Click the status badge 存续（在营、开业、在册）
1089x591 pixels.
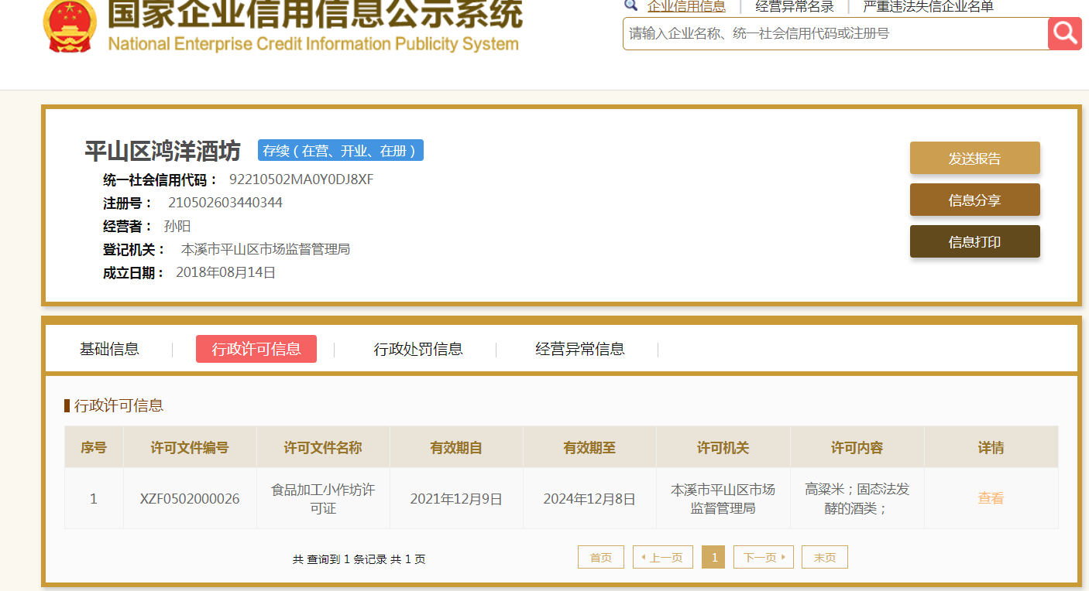(x=341, y=151)
